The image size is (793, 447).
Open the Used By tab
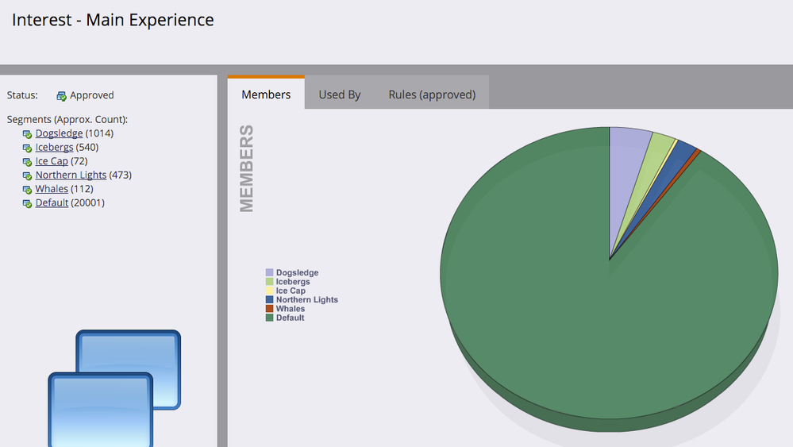[340, 94]
